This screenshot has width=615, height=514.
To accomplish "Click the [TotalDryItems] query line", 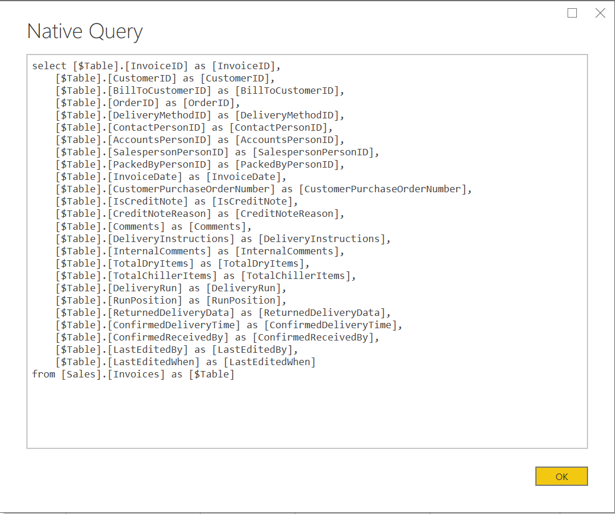I will 182,264.
